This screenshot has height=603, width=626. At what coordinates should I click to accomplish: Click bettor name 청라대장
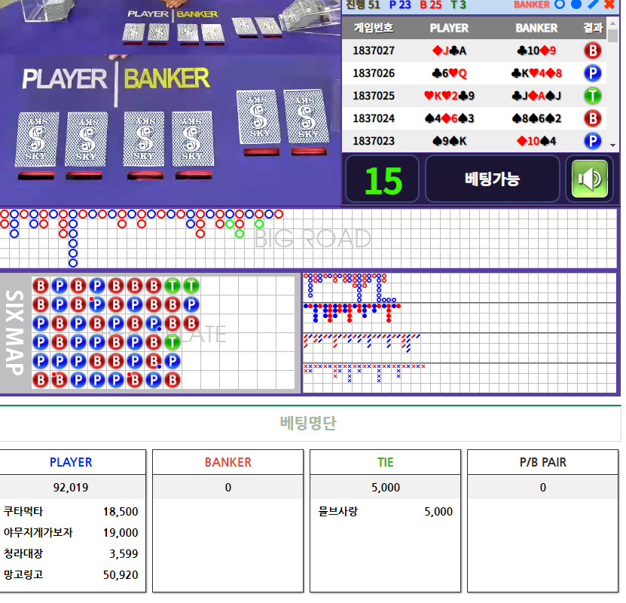23,554
